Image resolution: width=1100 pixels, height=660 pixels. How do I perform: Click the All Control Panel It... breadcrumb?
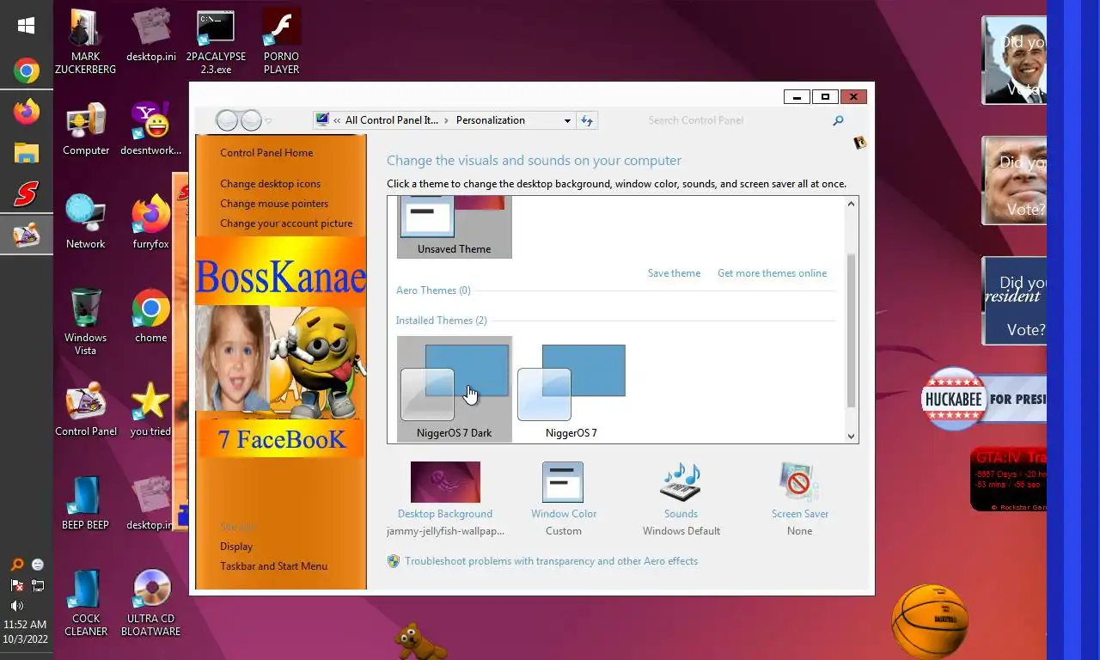(x=391, y=120)
